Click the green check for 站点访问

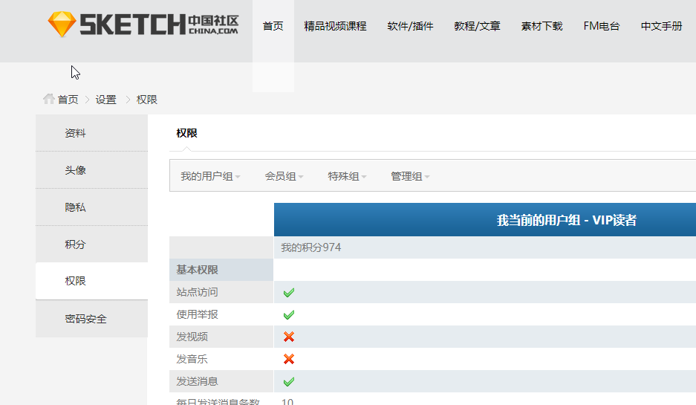point(289,293)
